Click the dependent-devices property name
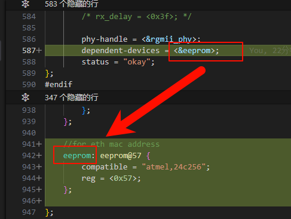 coord(121,51)
